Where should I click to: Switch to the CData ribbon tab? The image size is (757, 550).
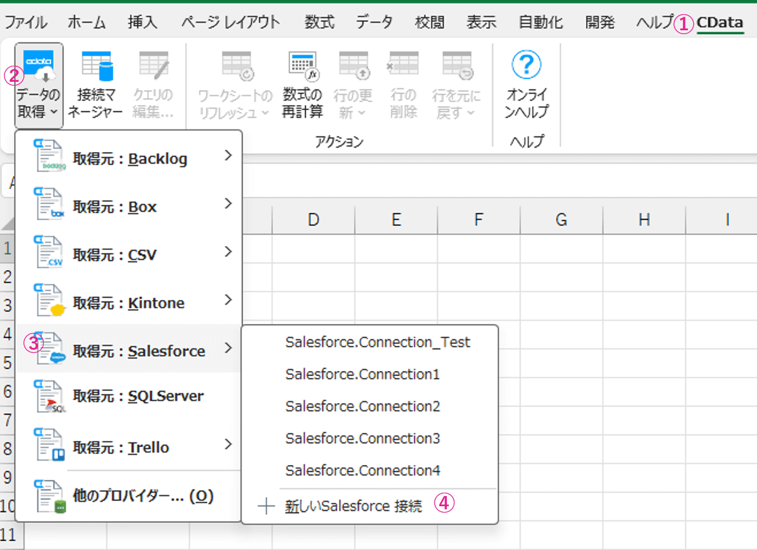tap(720, 23)
